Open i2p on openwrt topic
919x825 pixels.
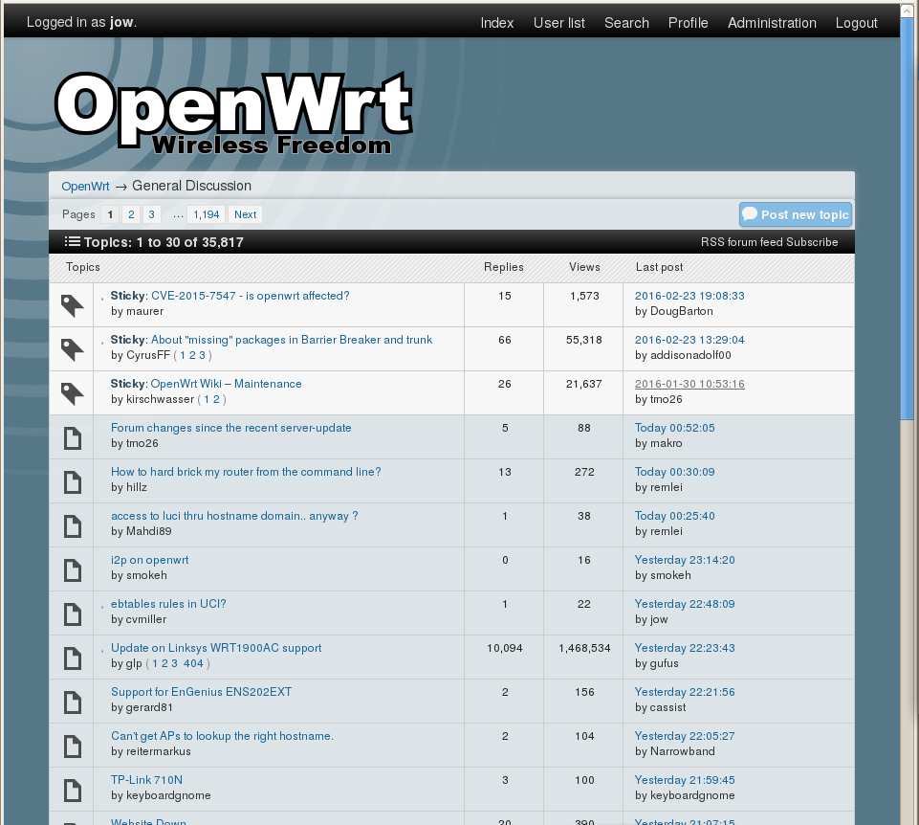click(x=149, y=560)
